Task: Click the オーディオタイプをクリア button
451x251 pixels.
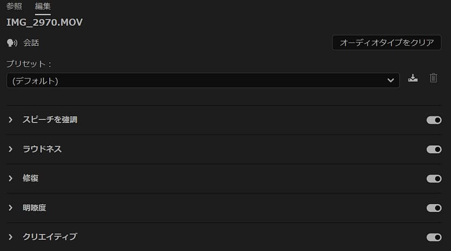Action: click(x=386, y=43)
